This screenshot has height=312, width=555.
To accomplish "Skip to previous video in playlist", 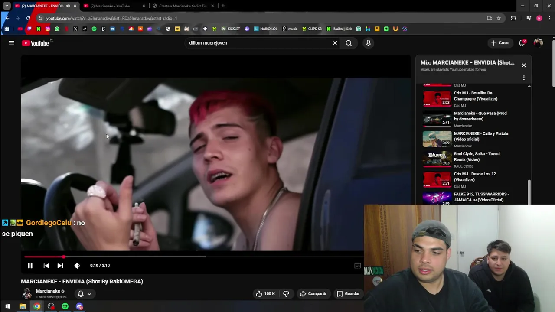I will [x=46, y=266].
